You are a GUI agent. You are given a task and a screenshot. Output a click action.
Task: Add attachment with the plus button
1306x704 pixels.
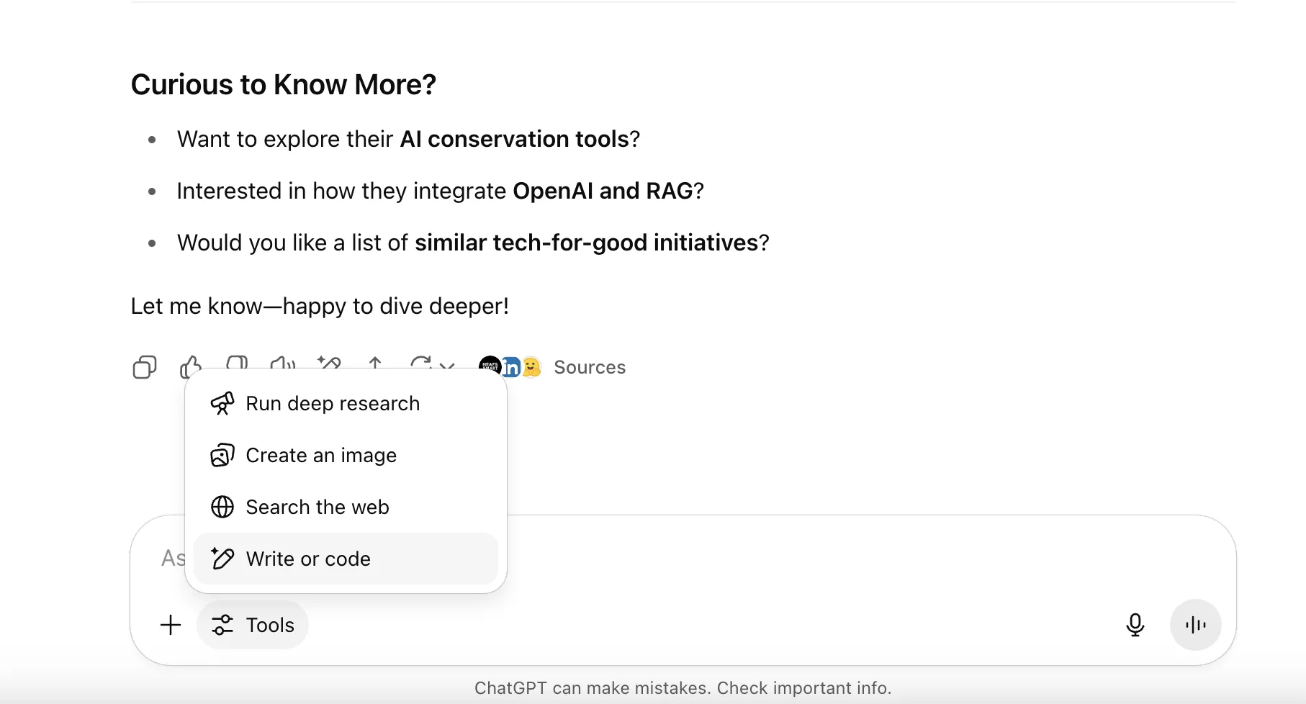tap(171, 625)
